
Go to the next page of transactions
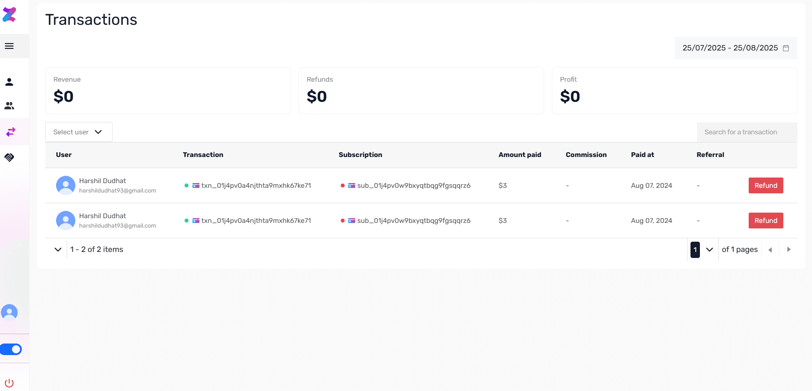[x=789, y=249]
